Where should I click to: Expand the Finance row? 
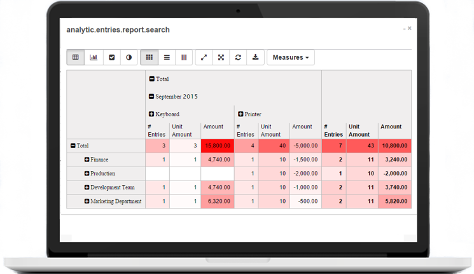tap(87, 160)
